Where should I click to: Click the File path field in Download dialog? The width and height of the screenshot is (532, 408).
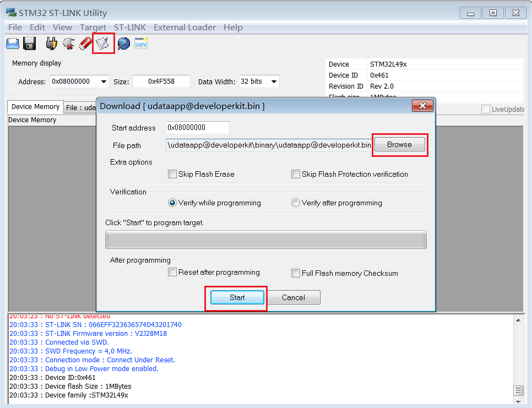(269, 145)
